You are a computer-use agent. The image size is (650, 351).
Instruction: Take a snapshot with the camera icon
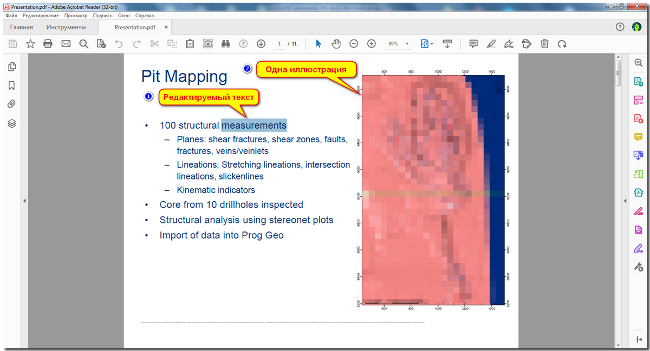[x=207, y=44]
